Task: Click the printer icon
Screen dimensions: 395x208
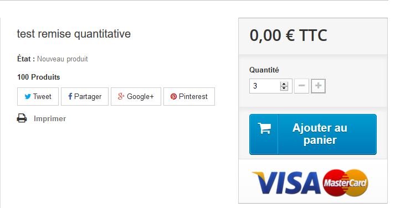Action: (x=22, y=118)
